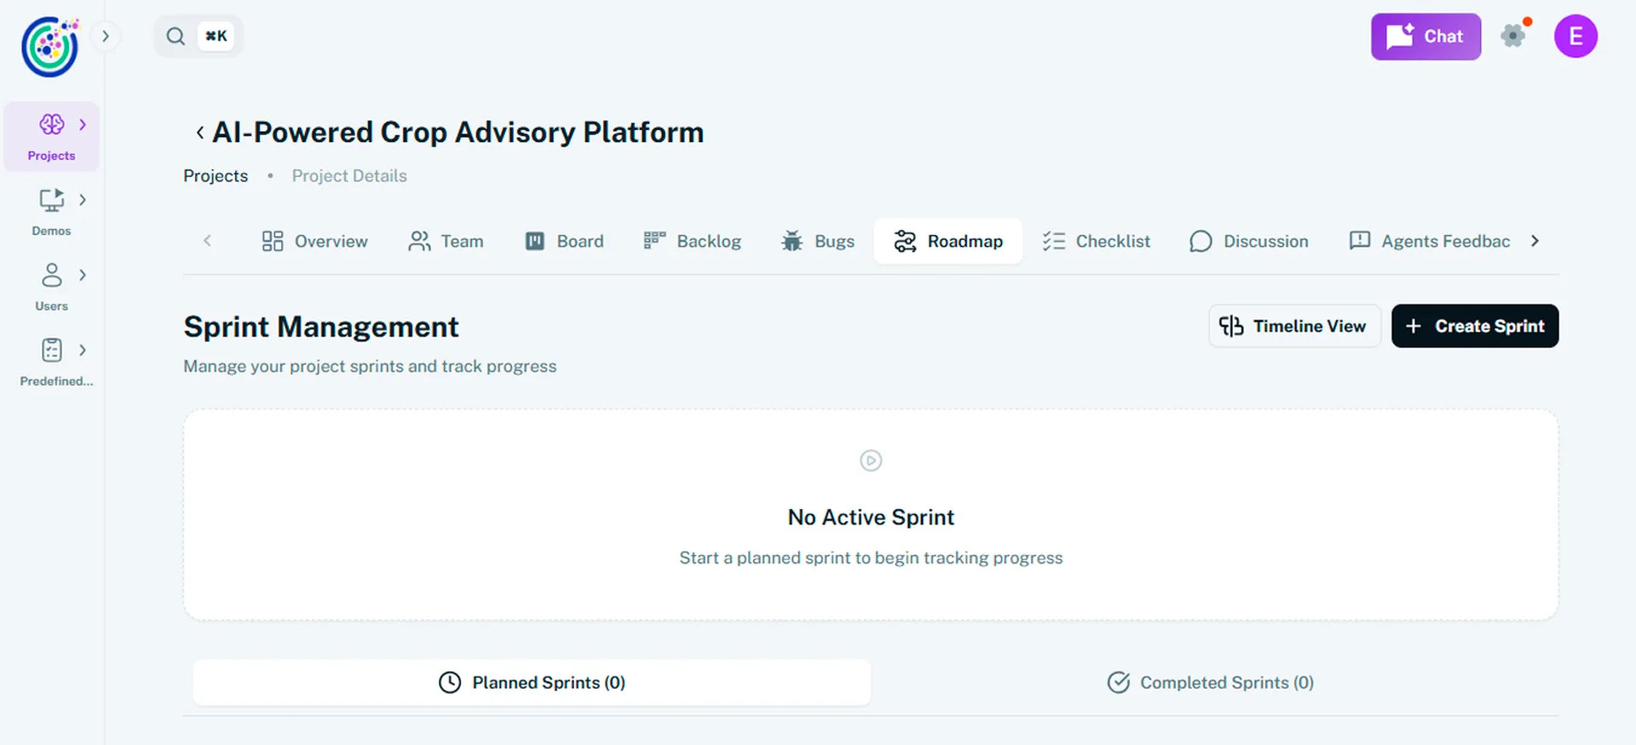This screenshot has height=745, width=1636.
Task: Click the Projects brain icon in sidebar
Action: 51,125
